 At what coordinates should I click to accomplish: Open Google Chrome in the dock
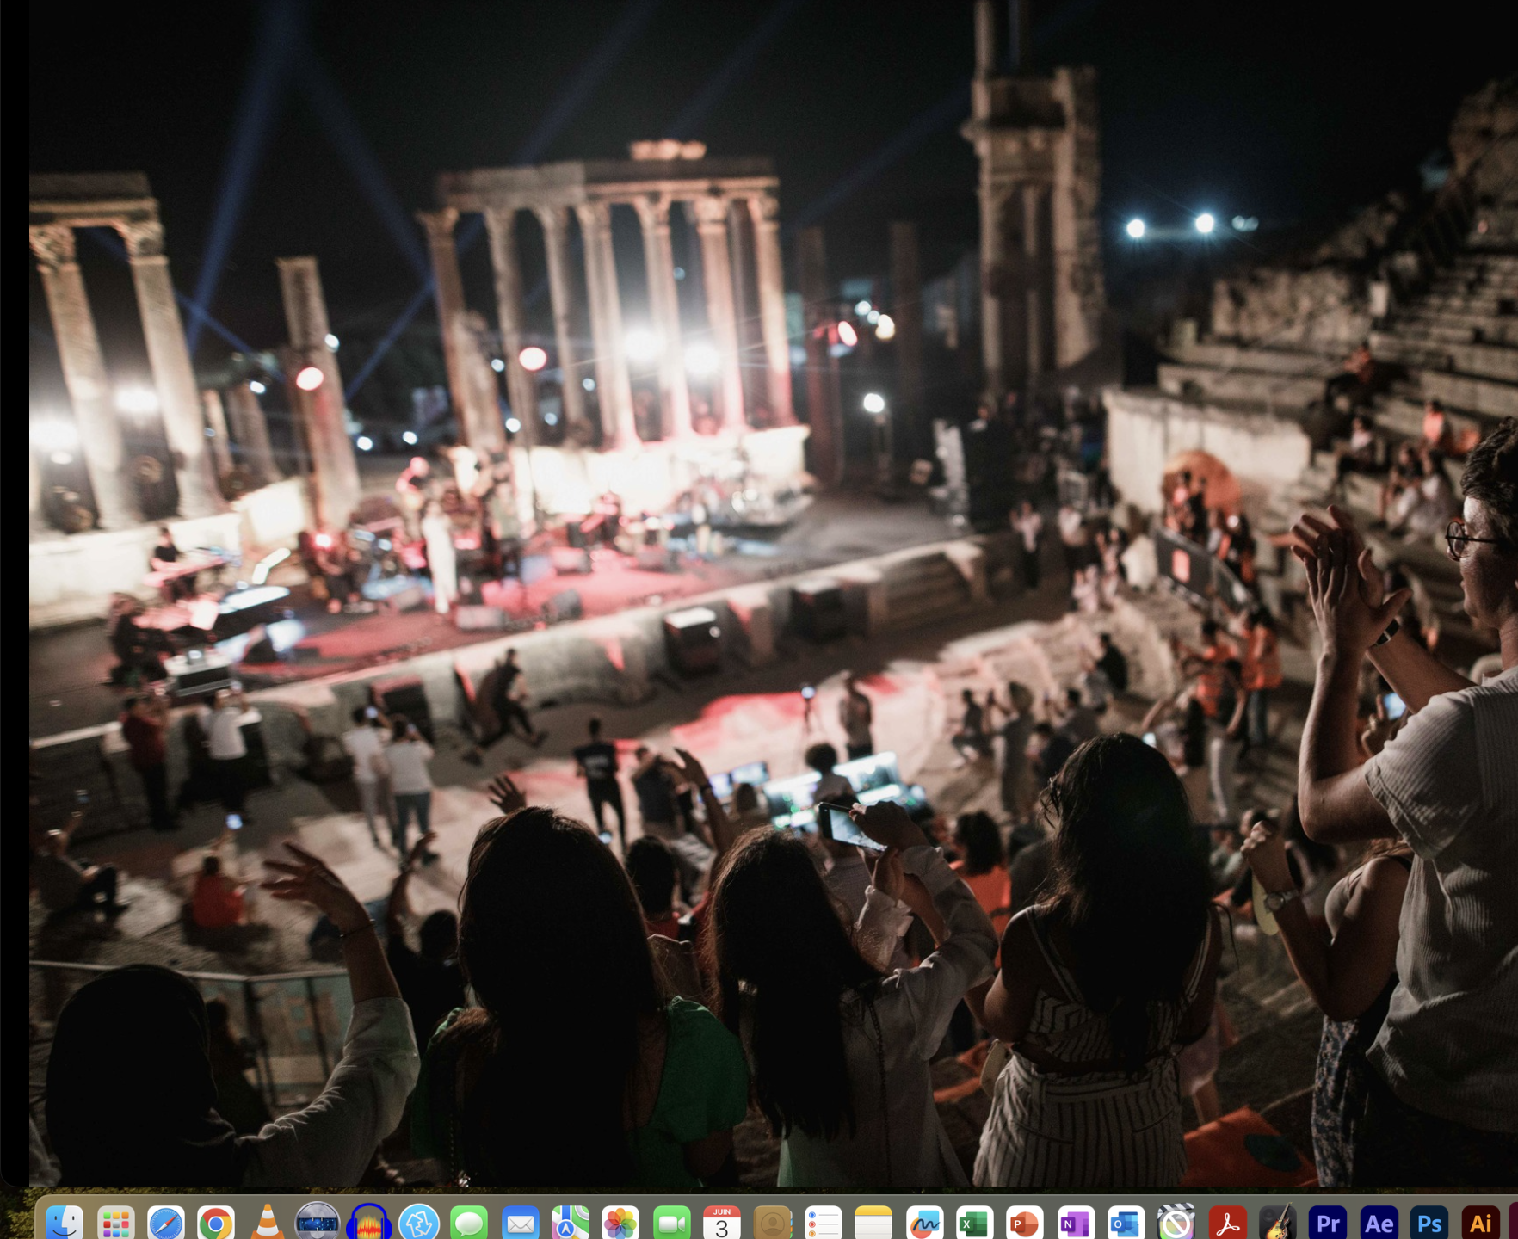(x=216, y=1222)
